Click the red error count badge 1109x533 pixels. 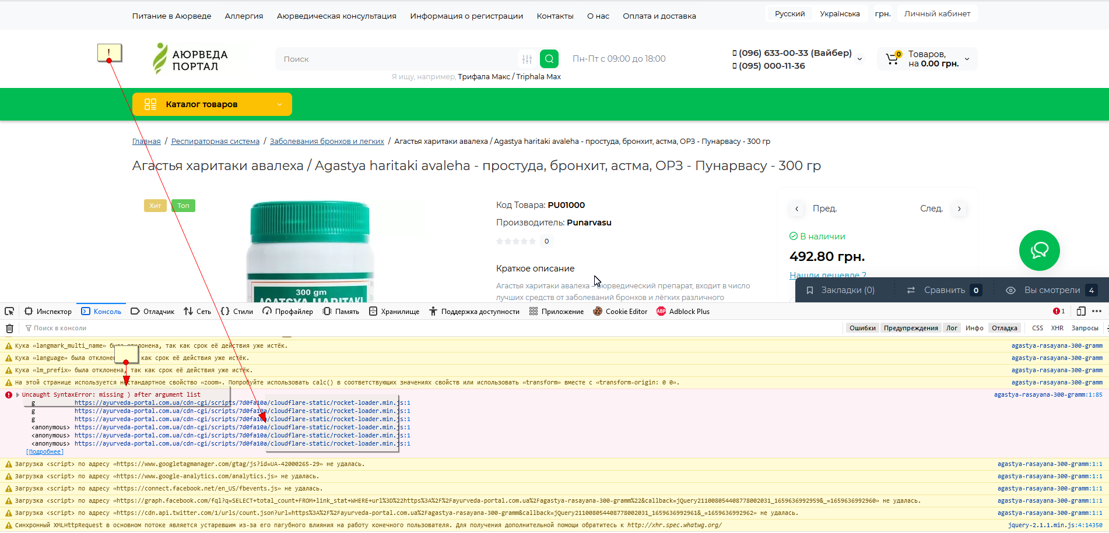pyautogui.click(x=1059, y=311)
